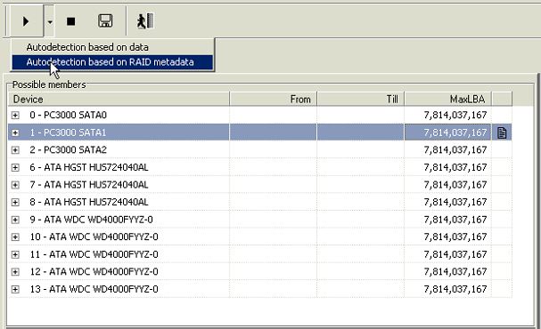Viewport: 541px width, 329px height.
Task: Click the Stop square toolbar button
Action: coord(70,21)
